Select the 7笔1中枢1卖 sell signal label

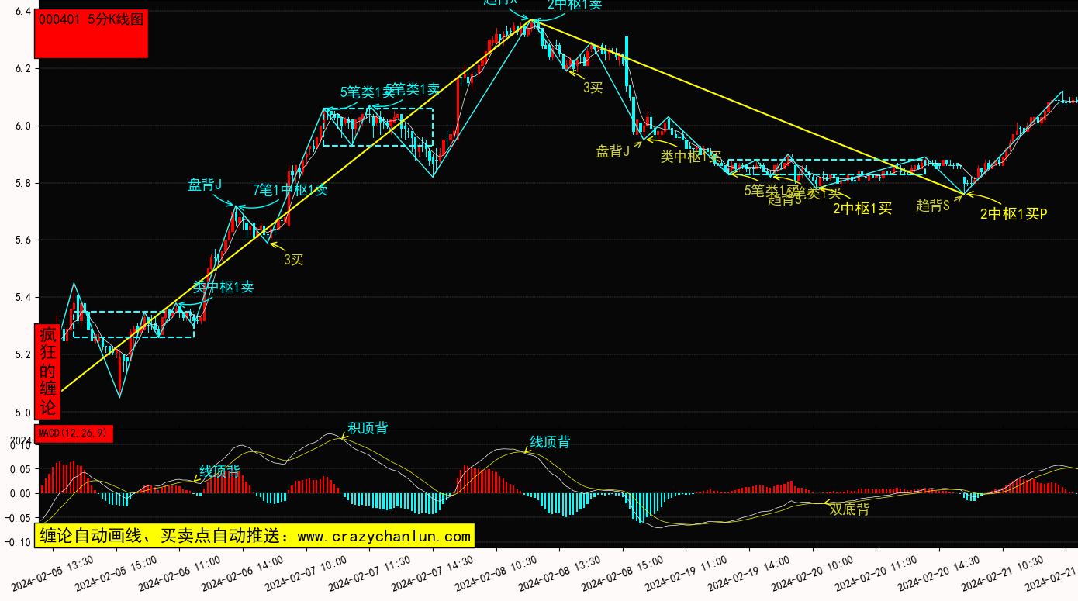coord(290,190)
